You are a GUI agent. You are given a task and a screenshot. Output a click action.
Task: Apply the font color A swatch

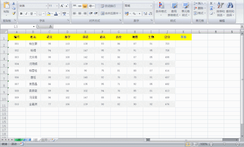pyautogui.click(x=56, y=14)
